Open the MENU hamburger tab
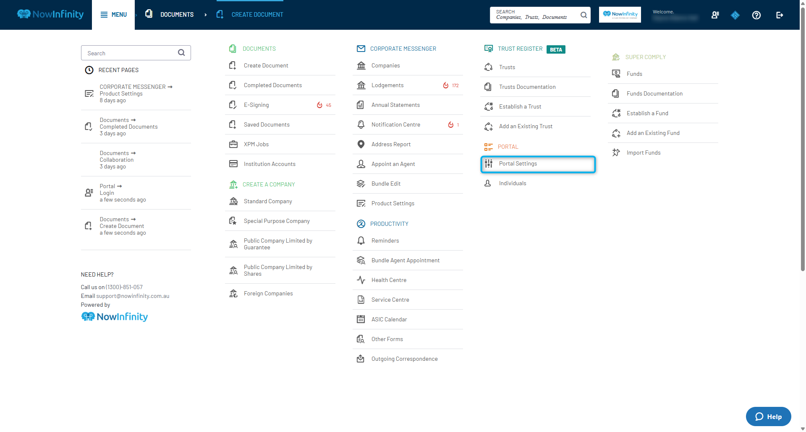The image size is (806, 432). pyautogui.click(x=113, y=15)
